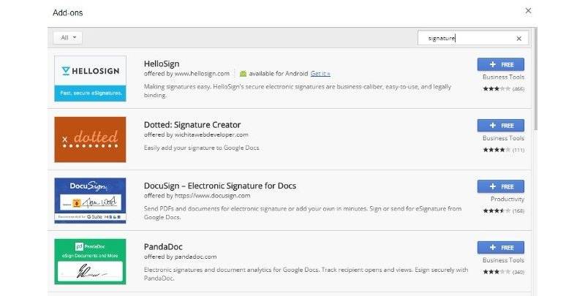Click the star rating for HelloSign
585x296 pixels.
click(x=497, y=88)
